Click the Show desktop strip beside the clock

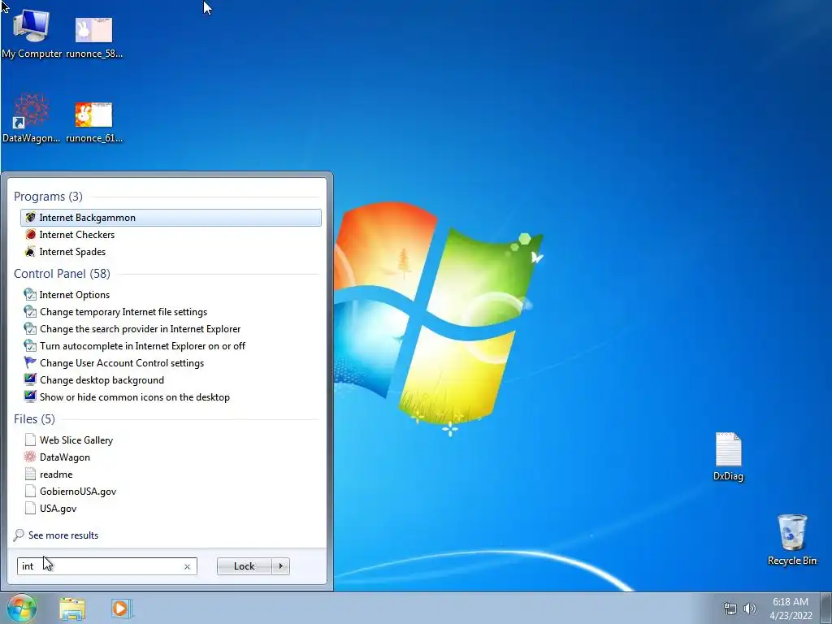point(826,609)
